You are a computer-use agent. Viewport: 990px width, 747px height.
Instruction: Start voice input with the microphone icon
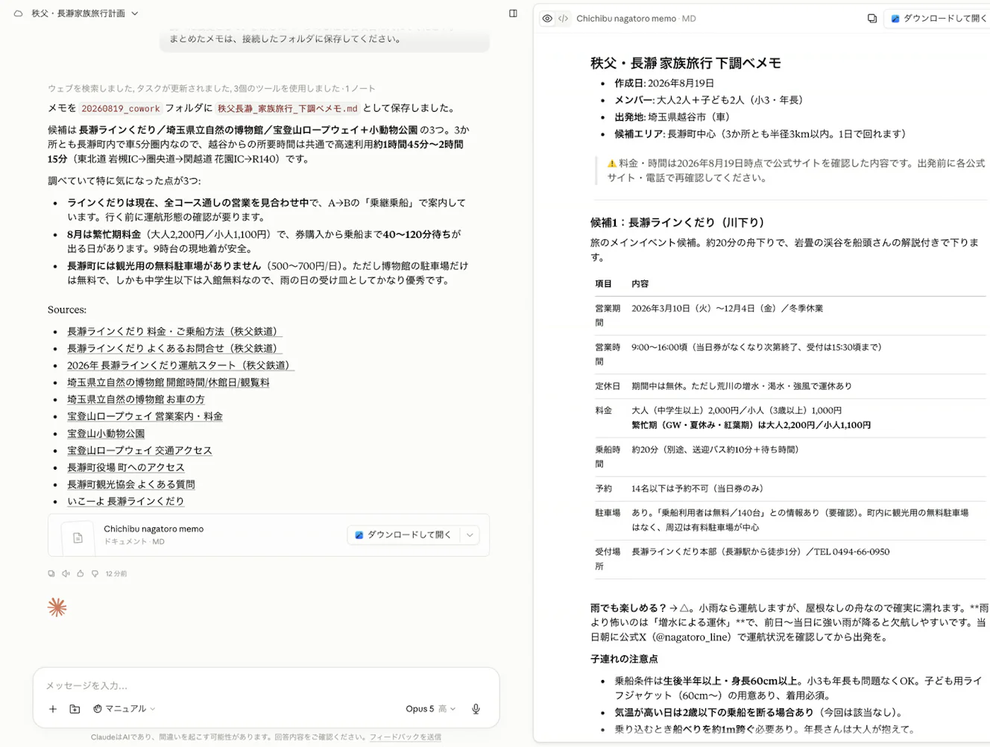point(476,709)
